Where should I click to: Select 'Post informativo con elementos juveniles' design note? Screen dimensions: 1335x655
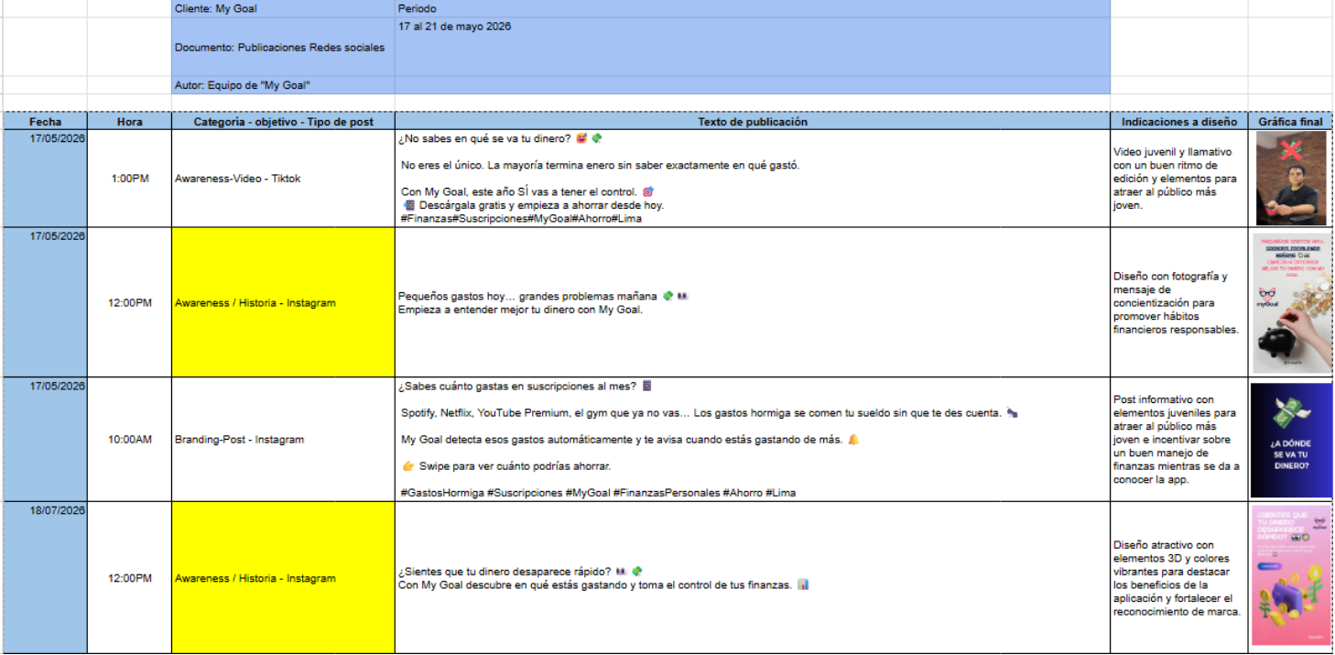tap(1178, 439)
